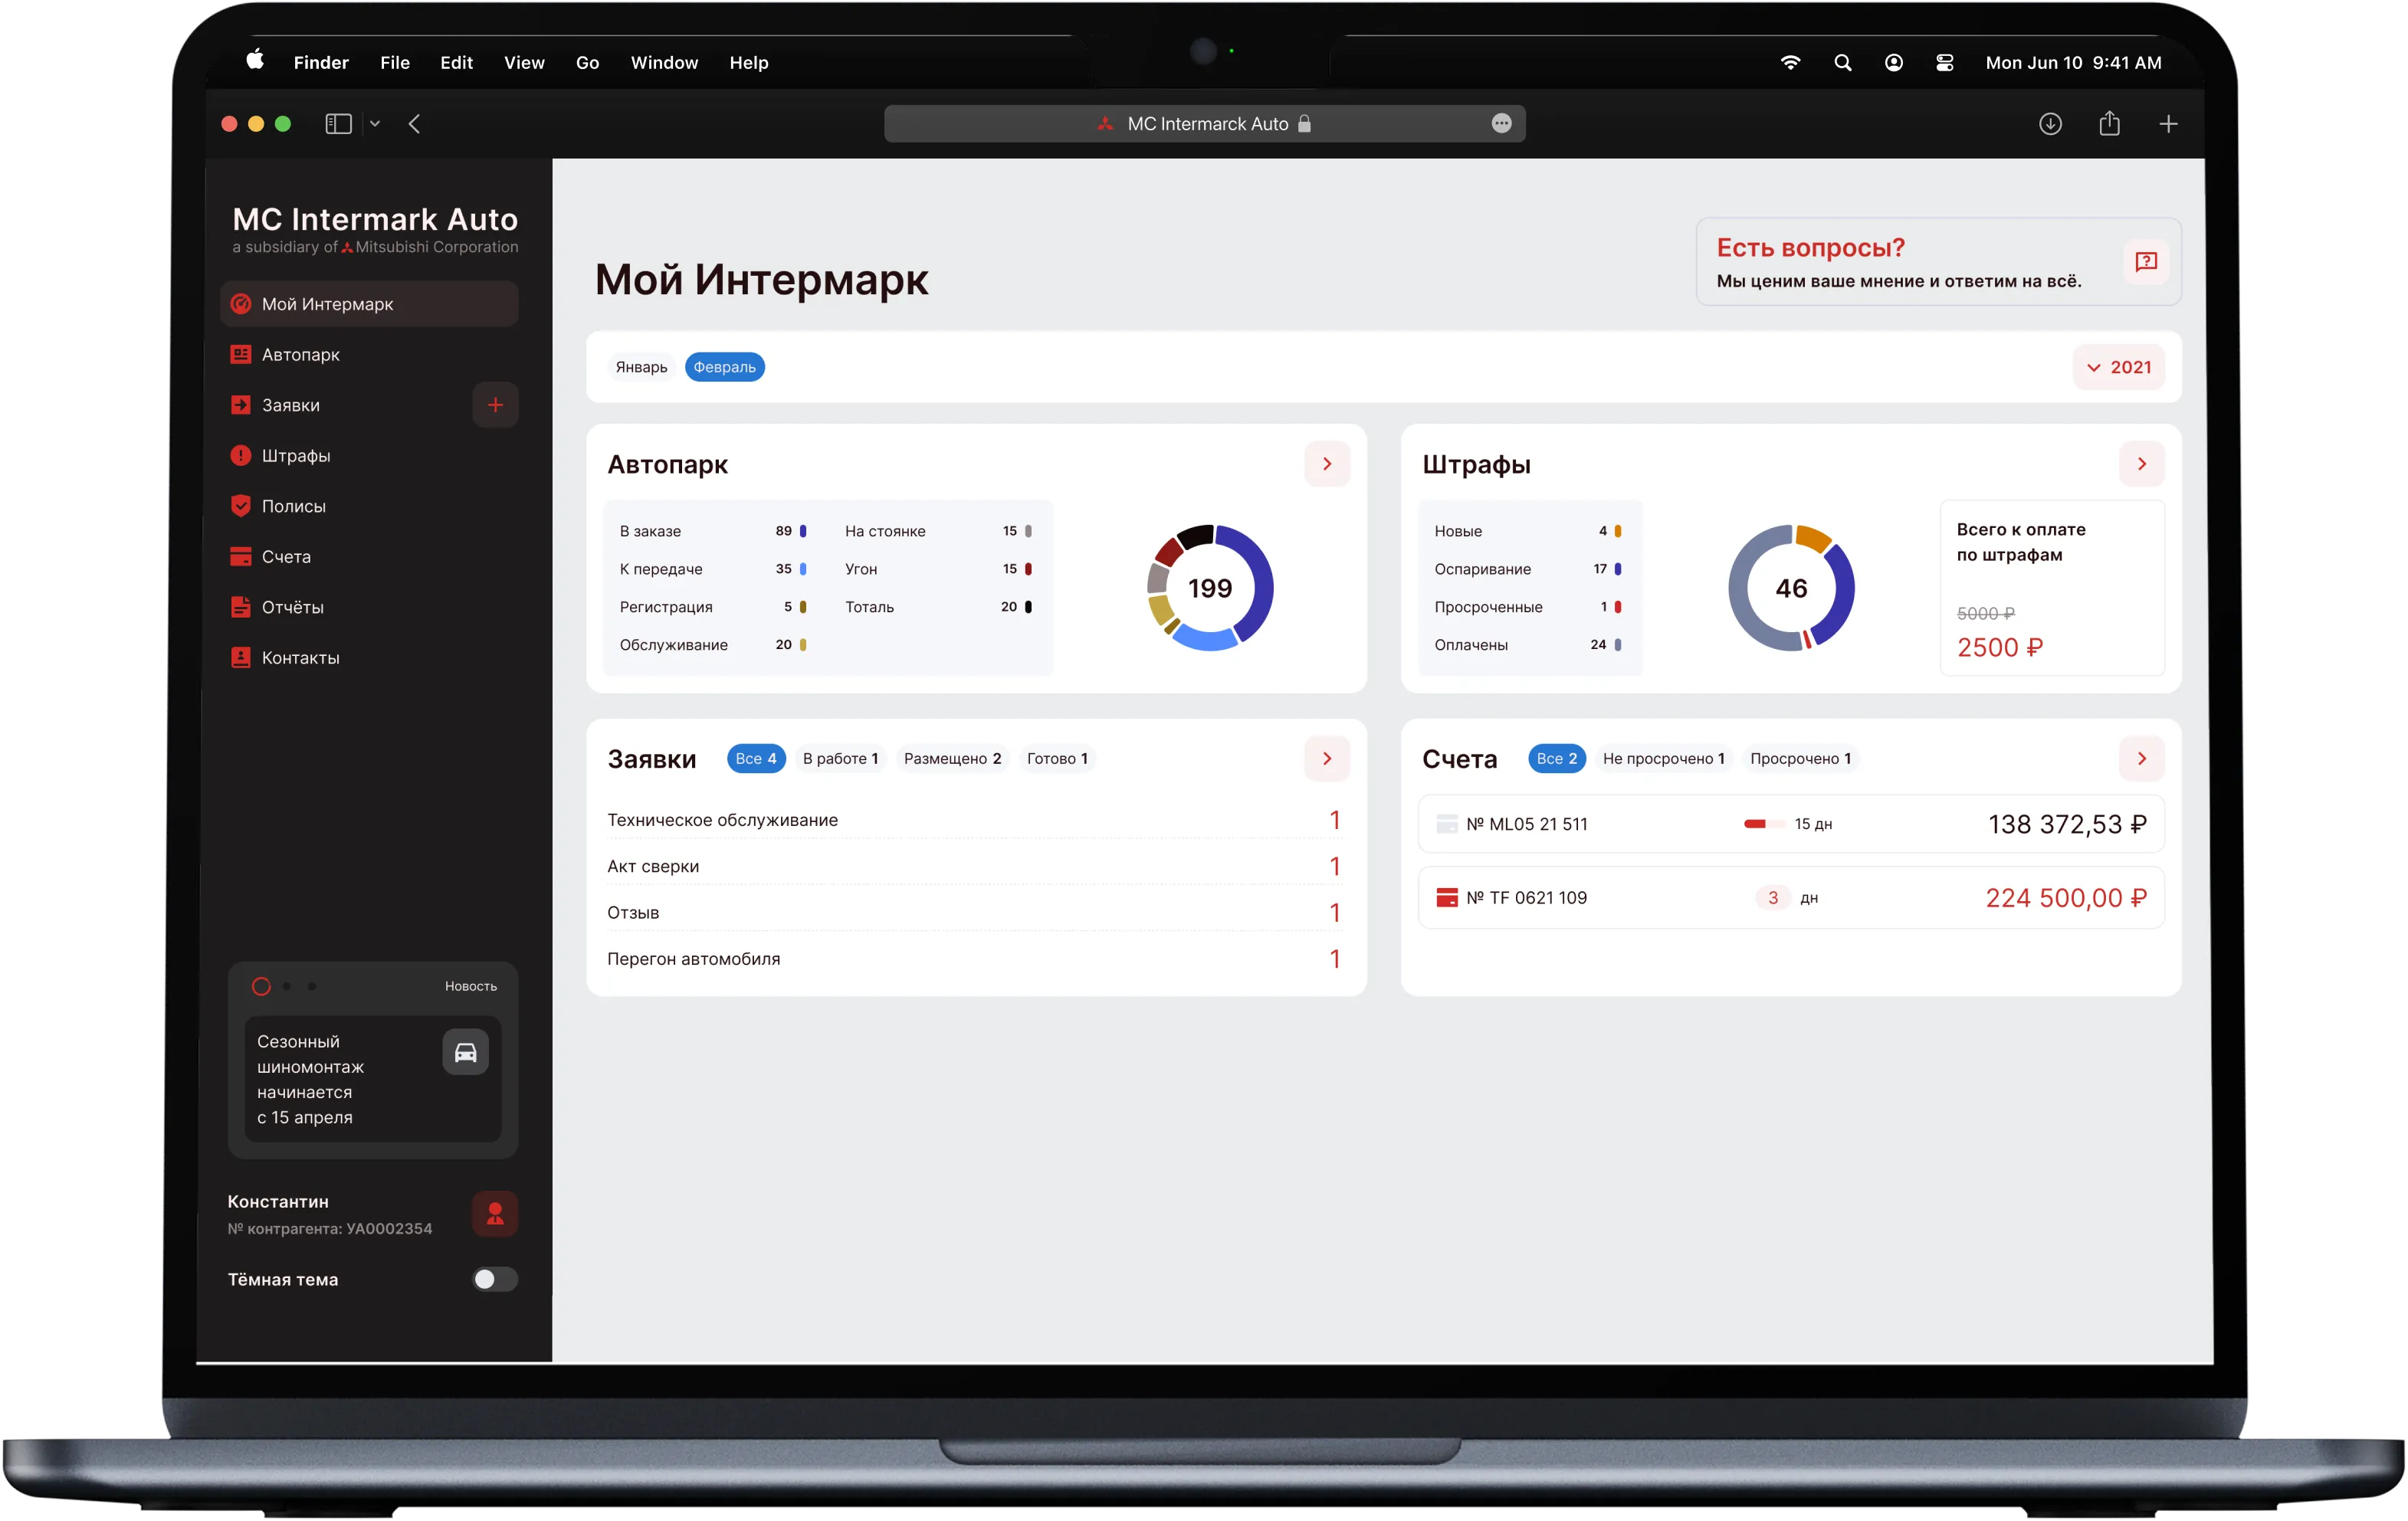Click the MC Intermarck Auto address bar

[1204, 123]
